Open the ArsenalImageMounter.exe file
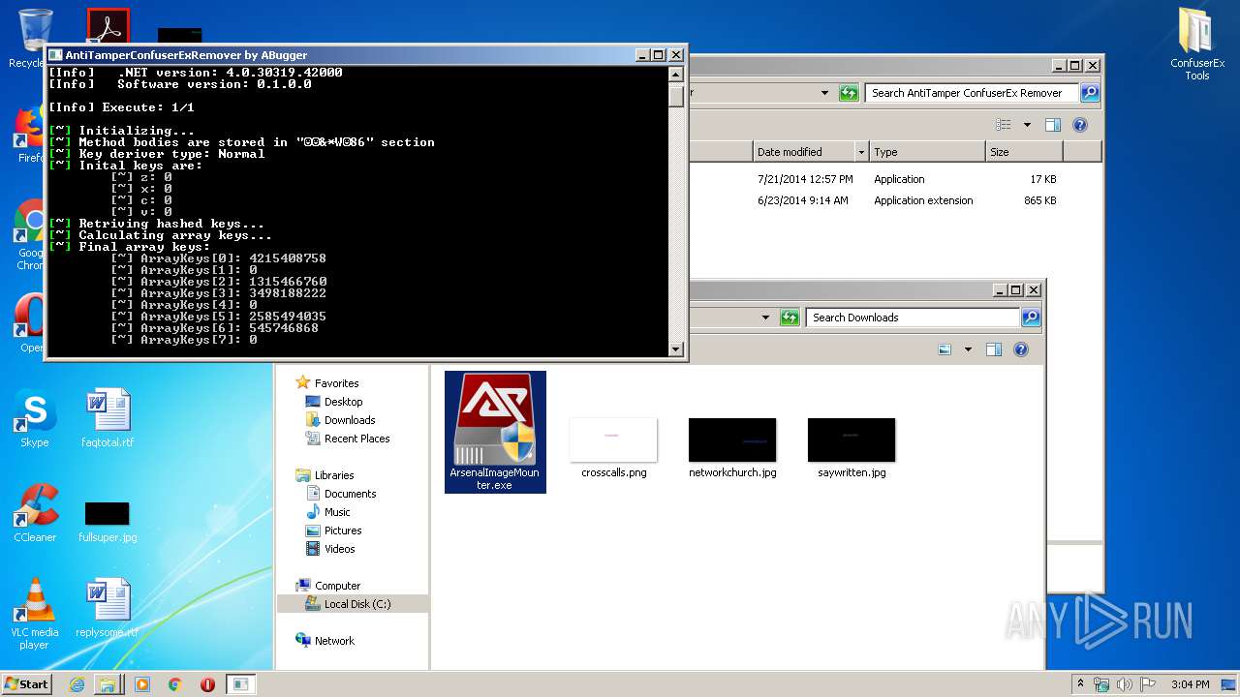 [495, 432]
